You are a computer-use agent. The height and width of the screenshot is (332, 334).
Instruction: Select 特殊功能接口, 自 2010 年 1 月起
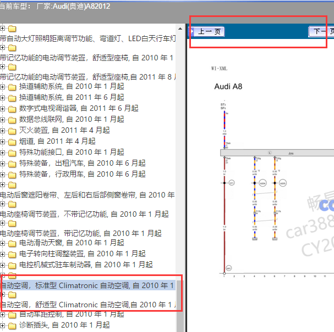(x=72, y=153)
